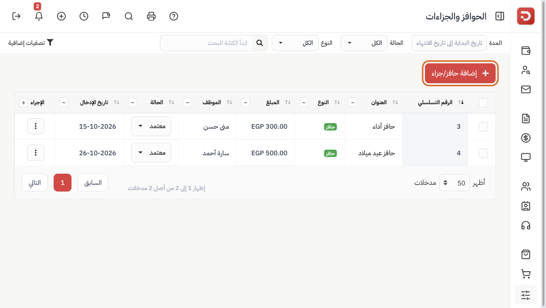Click the حافز badge in row 3
This screenshot has width=546, height=308.
click(330, 127)
